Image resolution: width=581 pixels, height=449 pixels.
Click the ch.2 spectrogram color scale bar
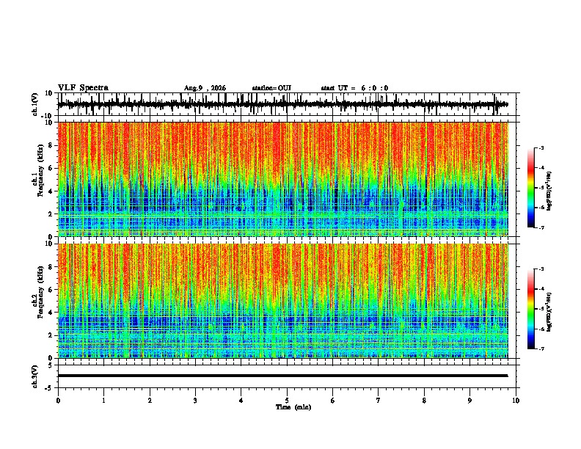click(x=531, y=309)
